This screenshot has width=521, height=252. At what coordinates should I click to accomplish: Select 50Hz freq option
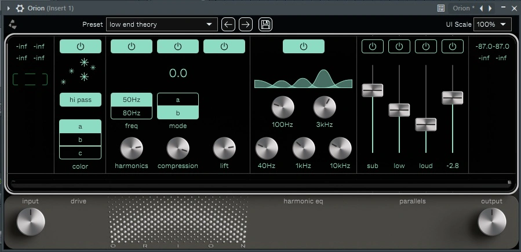pos(132,100)
